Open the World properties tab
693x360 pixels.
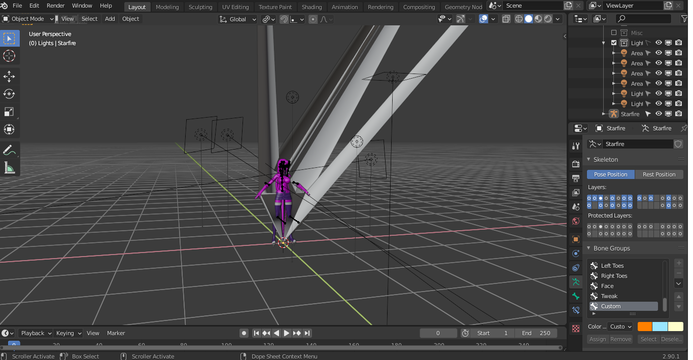(575, 221)
